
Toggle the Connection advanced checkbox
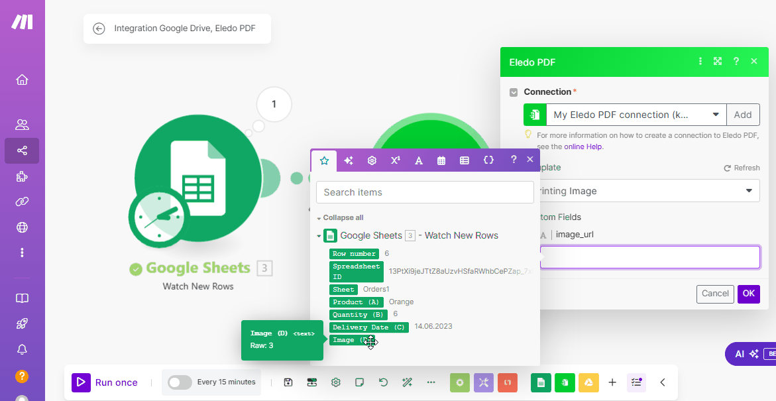click(514, 92)
